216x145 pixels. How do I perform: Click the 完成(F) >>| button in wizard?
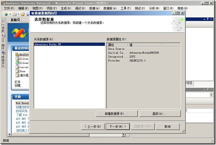142,127
